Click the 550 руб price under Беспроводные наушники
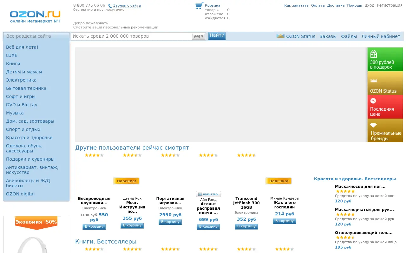 click(99, 217)
